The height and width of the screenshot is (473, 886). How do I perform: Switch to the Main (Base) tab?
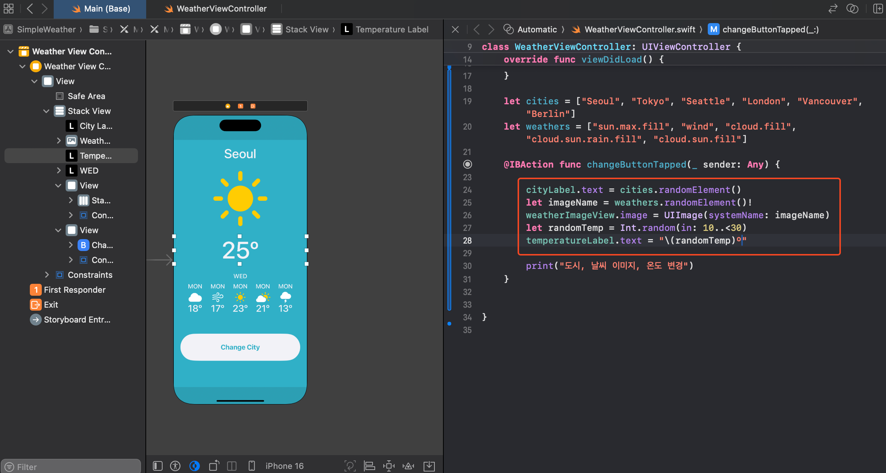(107, 9)
